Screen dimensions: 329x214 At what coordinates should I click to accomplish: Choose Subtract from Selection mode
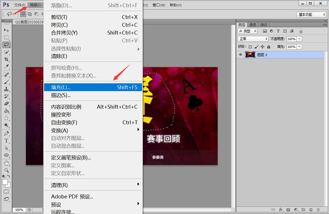[x=36, y=14]
